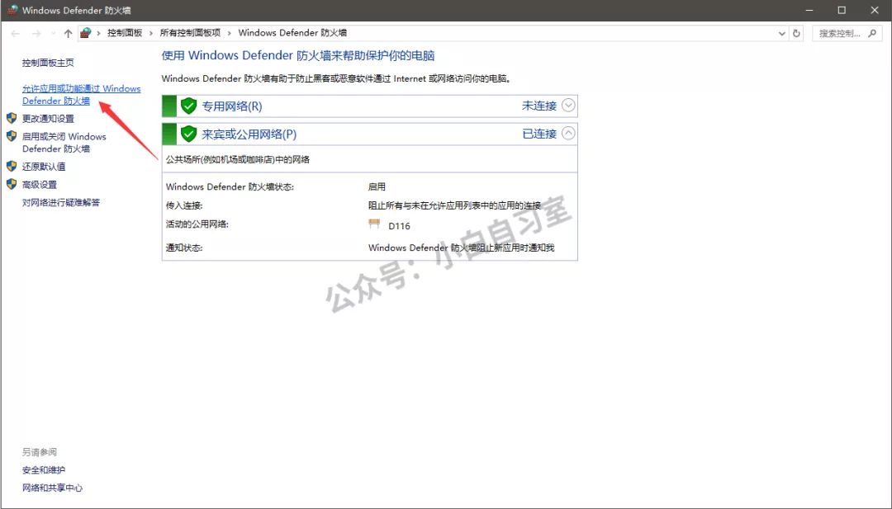Click the 未连接 status text
Viewport: 892px width, 509px height.
(x=539, y=106)
